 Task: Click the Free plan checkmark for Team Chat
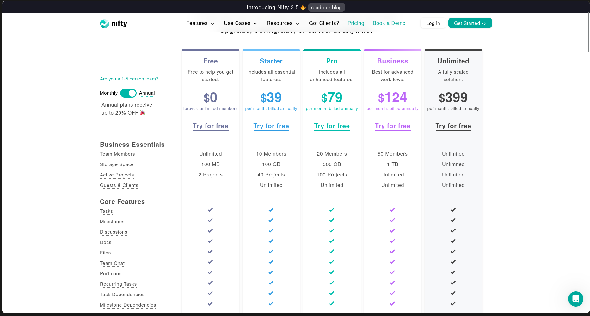[x=210, y=262]
